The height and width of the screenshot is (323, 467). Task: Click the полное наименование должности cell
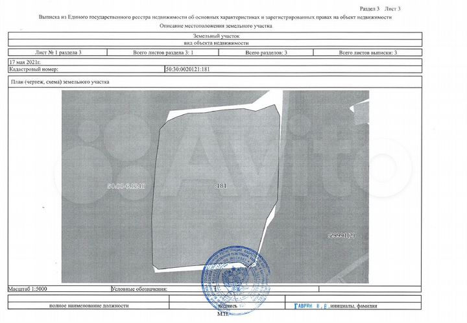click(x=89, y=305)
